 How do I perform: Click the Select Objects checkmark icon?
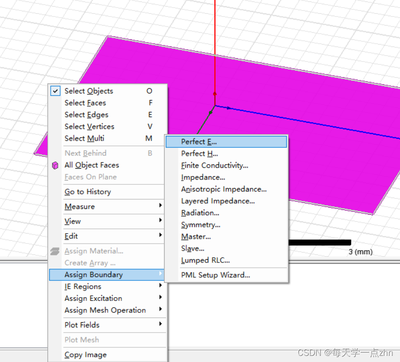(55, 91)
